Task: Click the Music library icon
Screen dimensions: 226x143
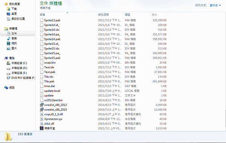Action: 9,38
